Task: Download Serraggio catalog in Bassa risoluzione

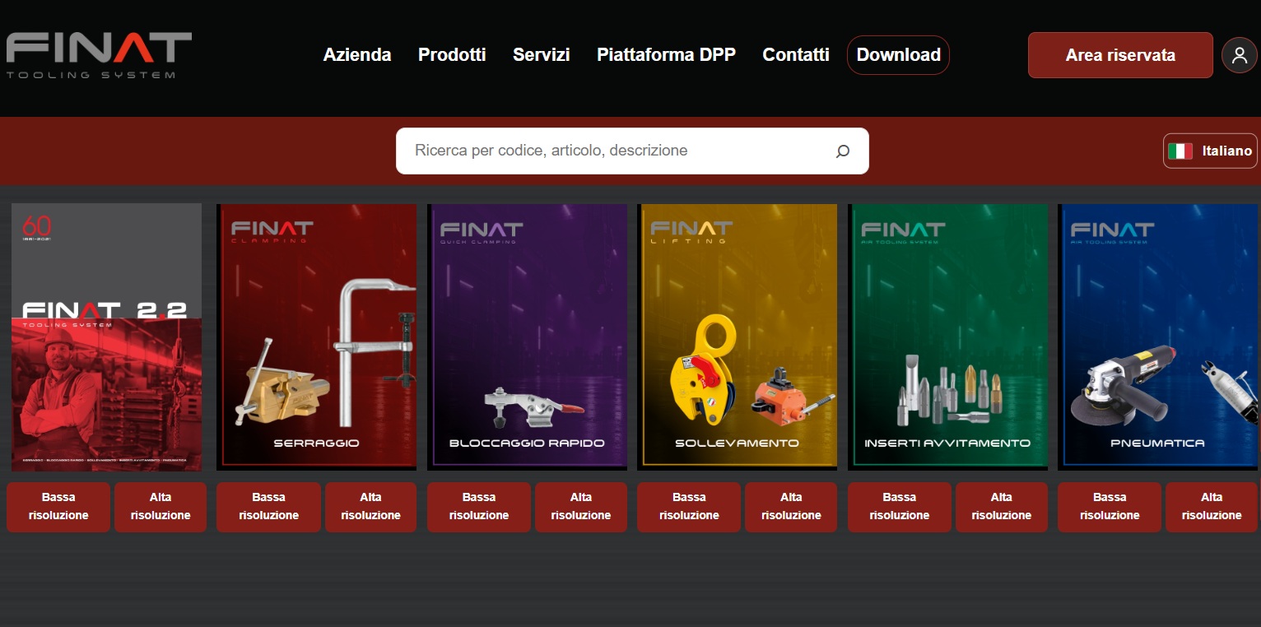Action: 268,507
